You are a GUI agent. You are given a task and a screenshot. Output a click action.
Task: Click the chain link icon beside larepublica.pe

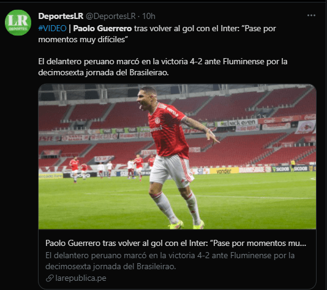point(50,278)
